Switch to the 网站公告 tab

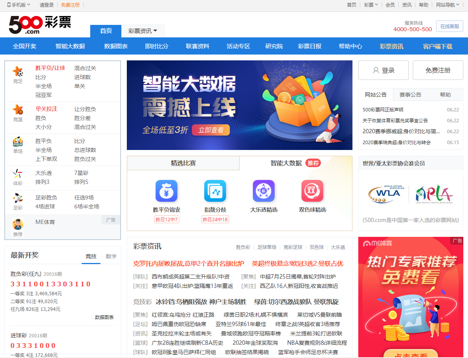376,95
